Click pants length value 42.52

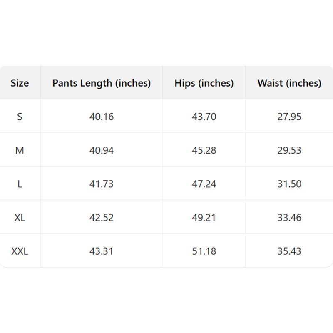pos(102,218)
